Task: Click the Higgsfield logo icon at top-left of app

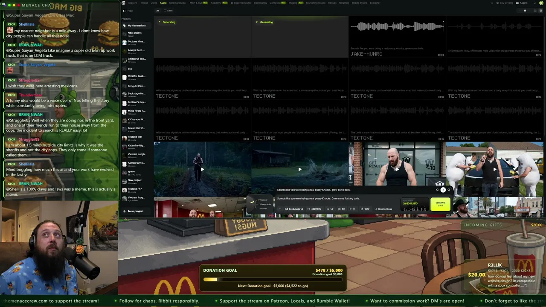Action: pyautogui.click(x=123, y=3)
